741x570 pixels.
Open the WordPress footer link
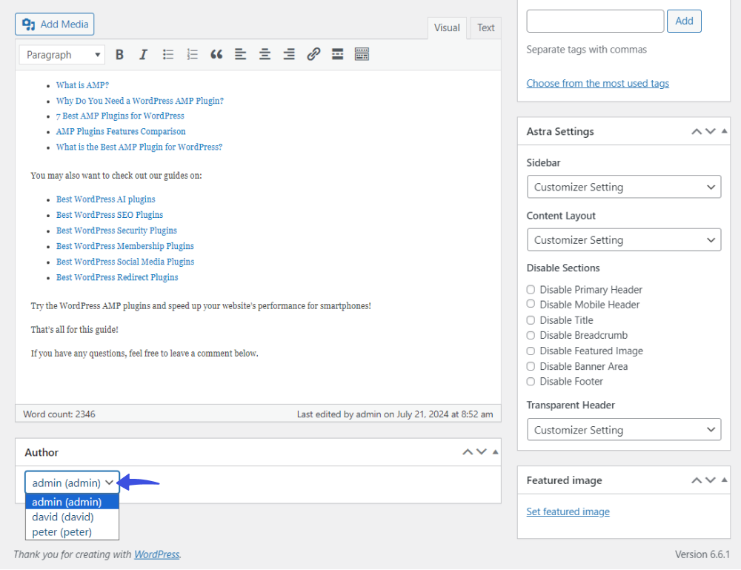pyautogui.click(x=157, y=554)
